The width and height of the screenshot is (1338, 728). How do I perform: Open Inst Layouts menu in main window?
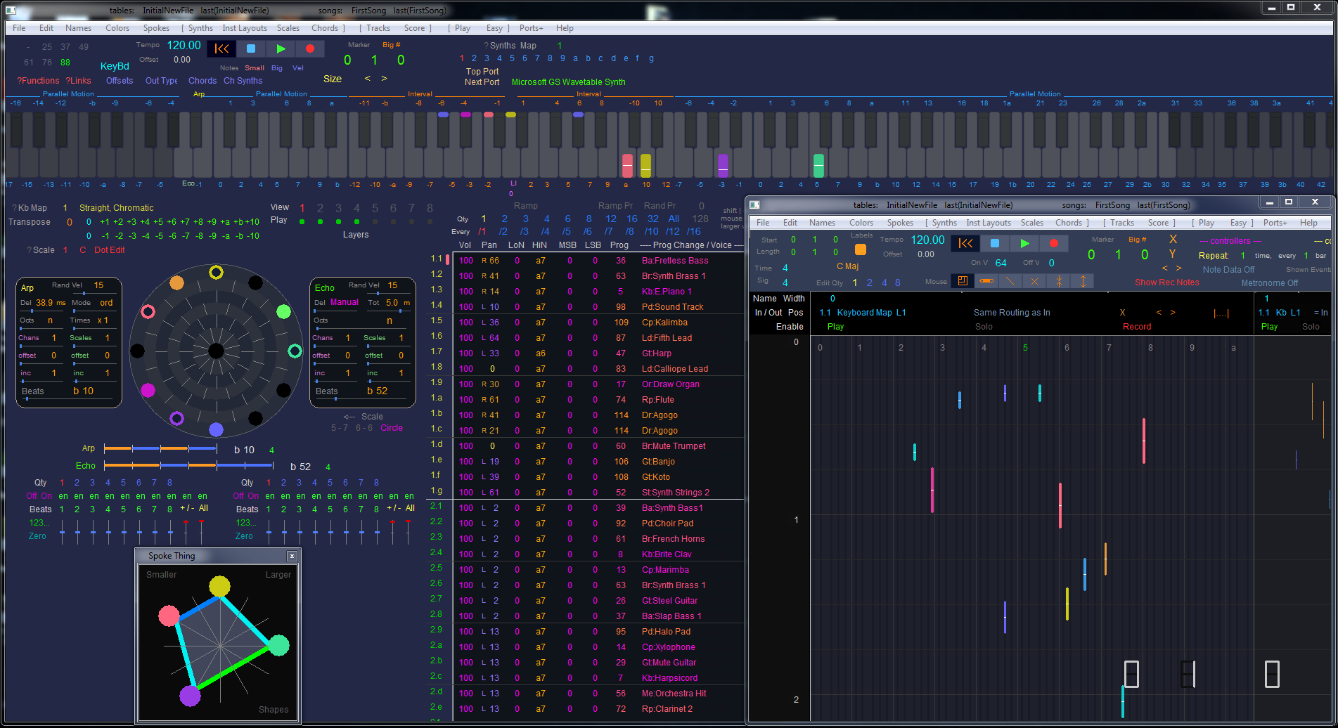tap(245, 28)
